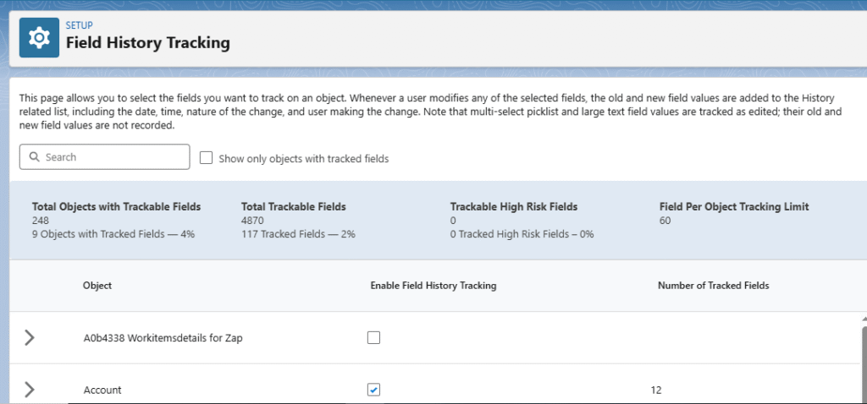
Task: Click the tracked fields count 12 for Account
Action: coord(656,390)
